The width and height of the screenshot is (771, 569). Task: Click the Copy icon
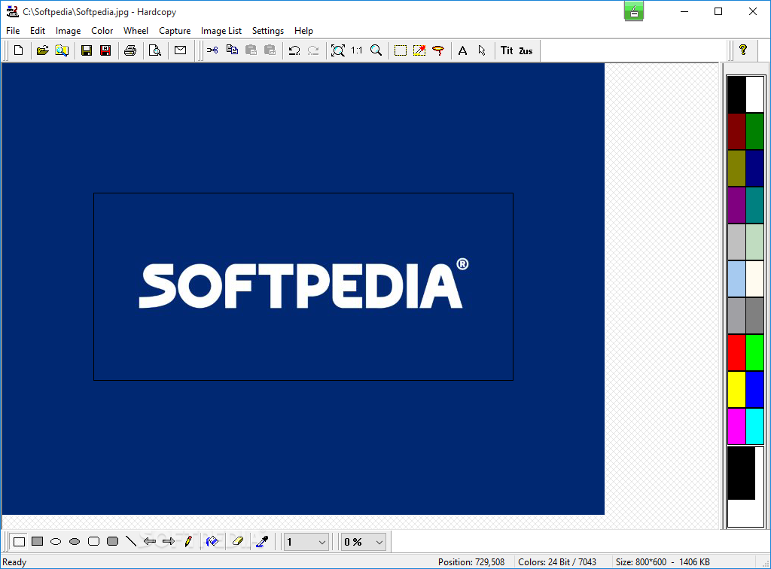click(232, 50)
